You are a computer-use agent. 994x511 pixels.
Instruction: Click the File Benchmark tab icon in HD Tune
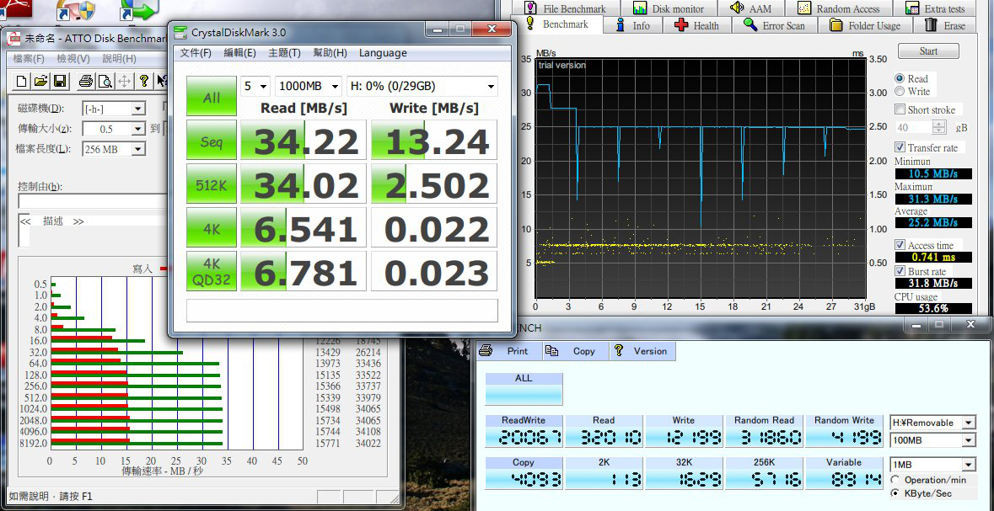(531, 8)
